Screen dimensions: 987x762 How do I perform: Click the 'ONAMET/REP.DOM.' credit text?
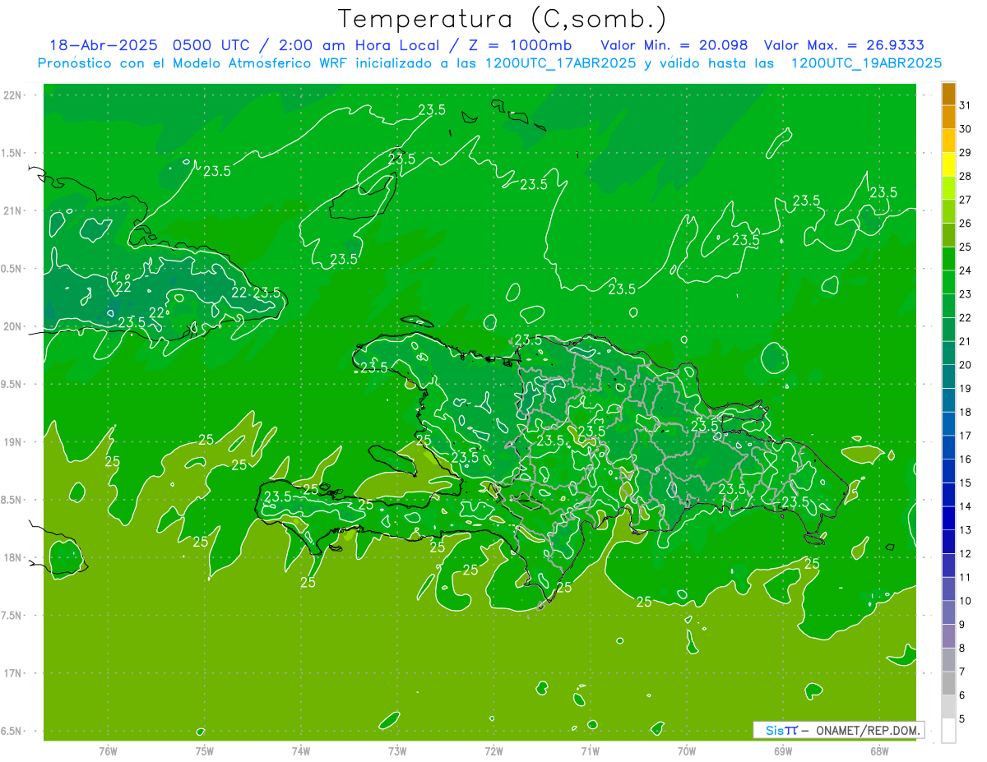point(867,730)
